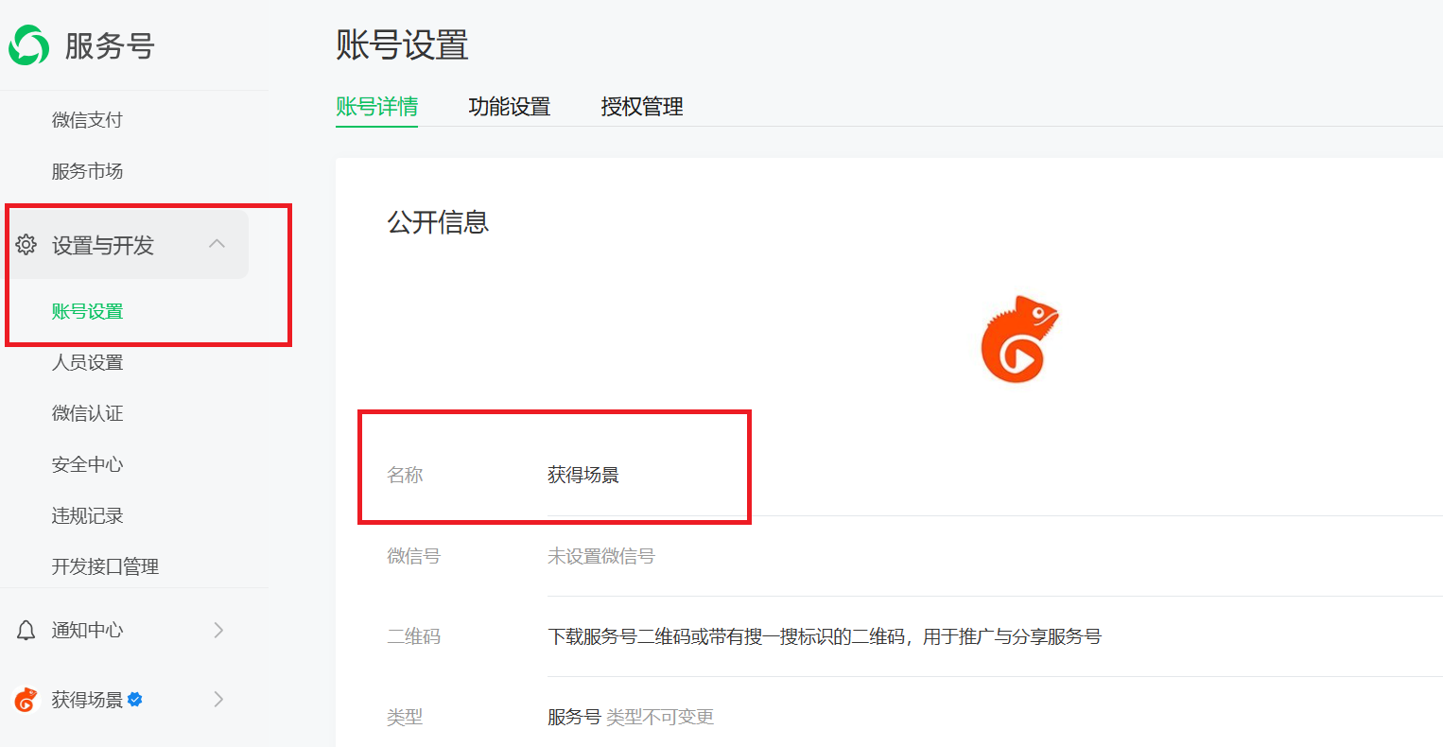Expand the 通知中心 menu arrow
The image size is (1443, 747).
[x=218, y=630]
